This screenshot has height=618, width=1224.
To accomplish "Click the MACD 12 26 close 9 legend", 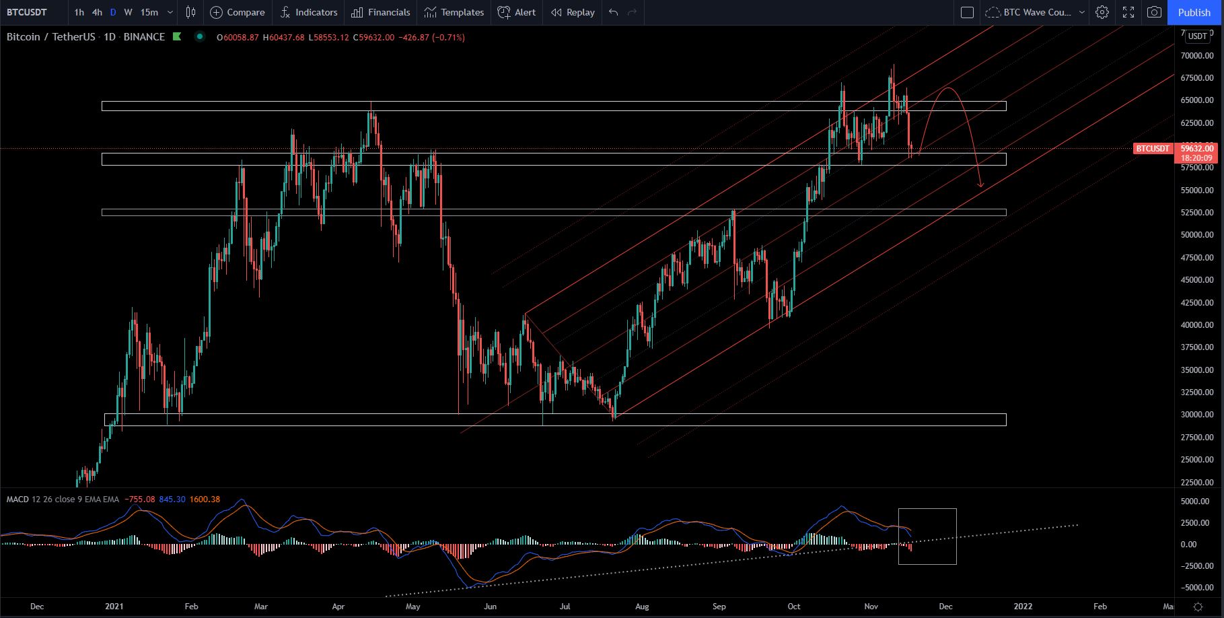I will coord(63,500).
